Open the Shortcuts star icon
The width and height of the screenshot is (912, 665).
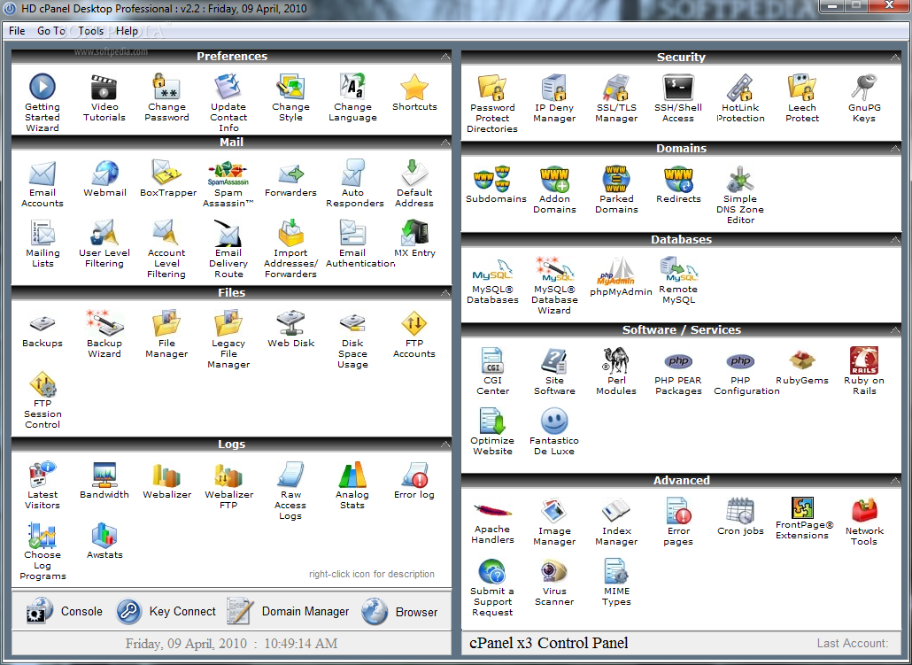414,87
